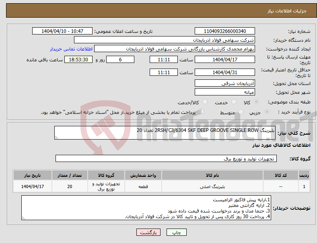Click the remaining time field 18:53:30

(78, 59)
